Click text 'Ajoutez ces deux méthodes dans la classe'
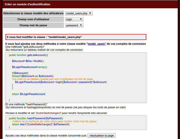 pos(46,135)
